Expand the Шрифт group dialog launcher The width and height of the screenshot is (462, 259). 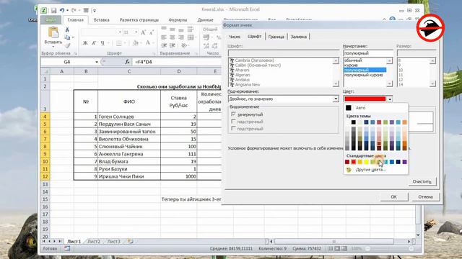(154, 53)
